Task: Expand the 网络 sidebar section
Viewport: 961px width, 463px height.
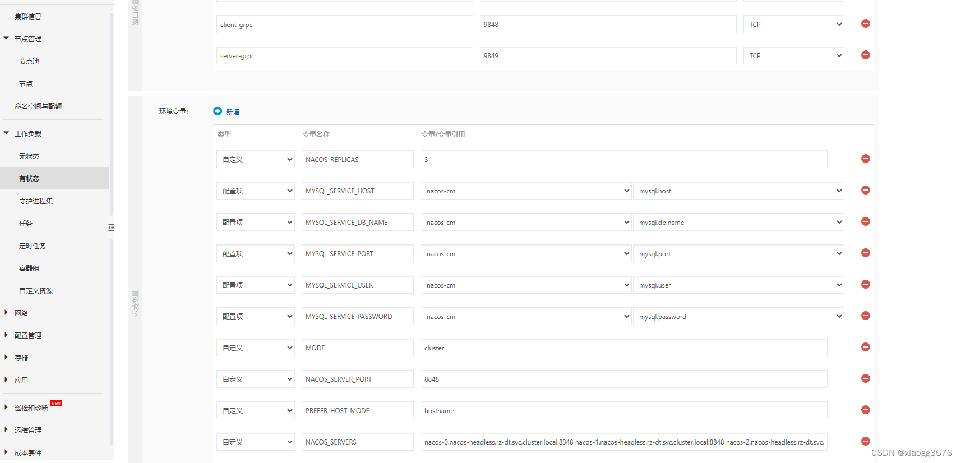Action: 21,313
